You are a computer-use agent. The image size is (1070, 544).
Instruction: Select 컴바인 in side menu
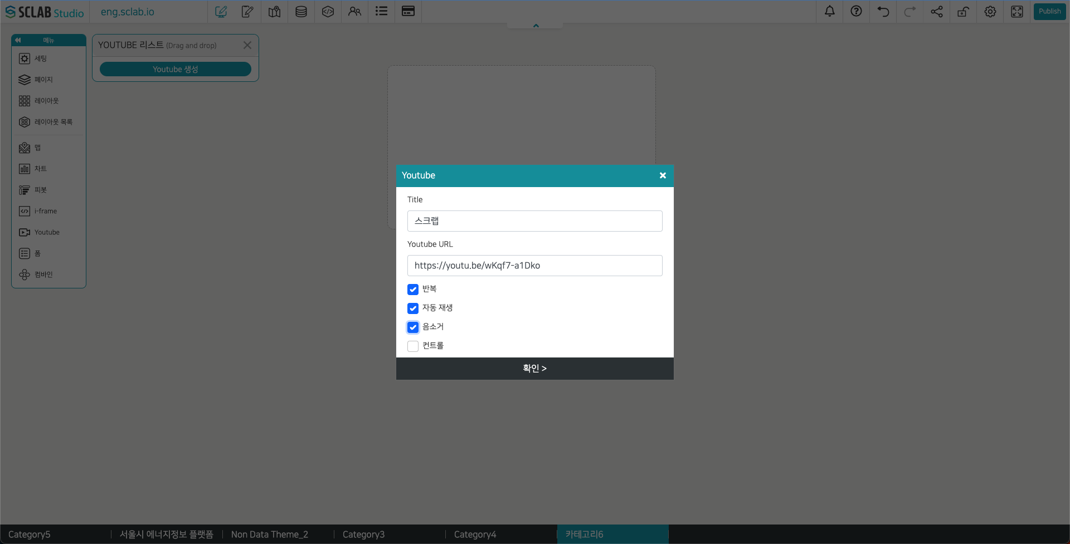point(48,275)
